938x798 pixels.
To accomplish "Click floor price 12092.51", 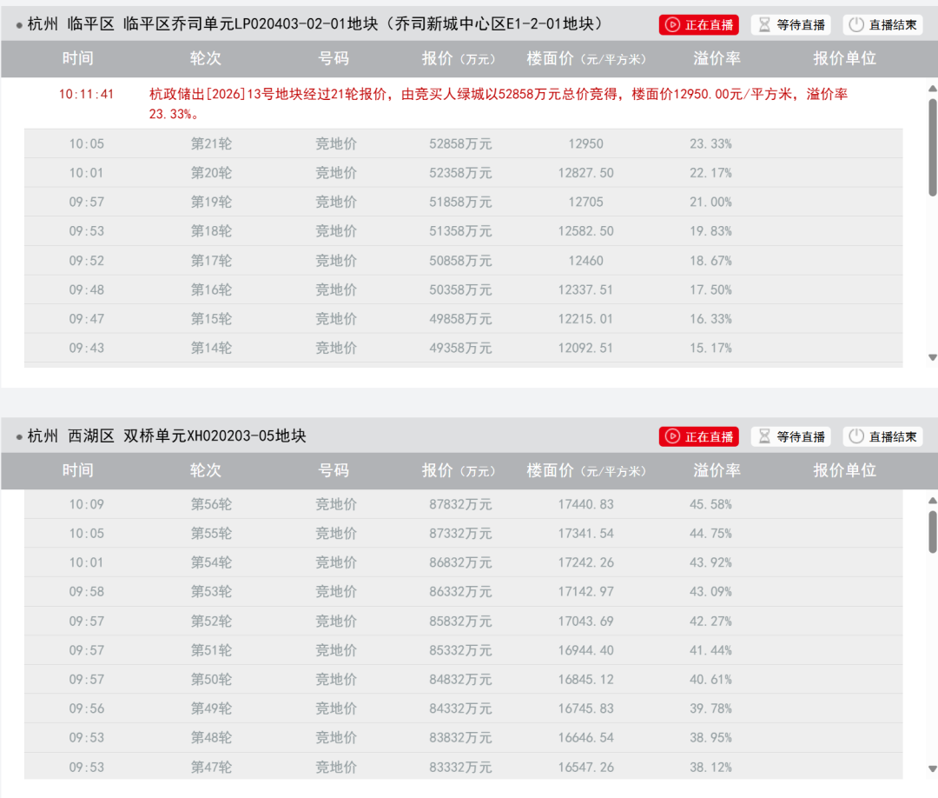I will click(x=585, y=348).
